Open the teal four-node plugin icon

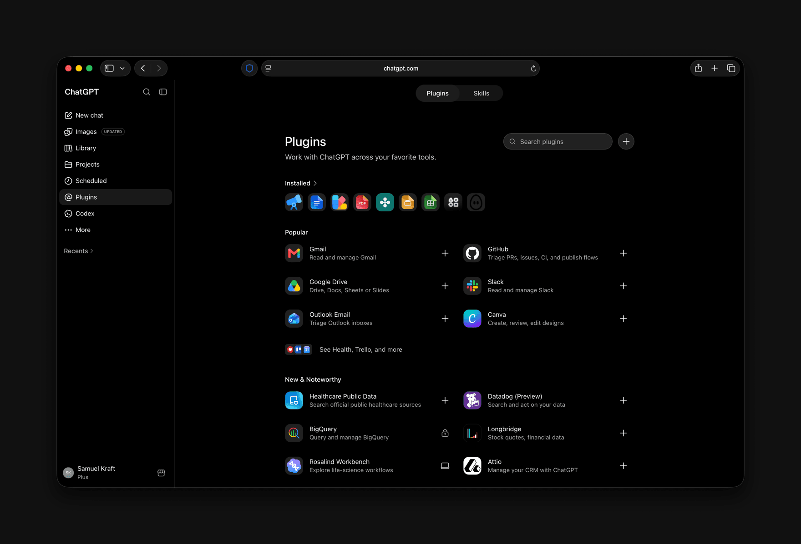[385, 202]
